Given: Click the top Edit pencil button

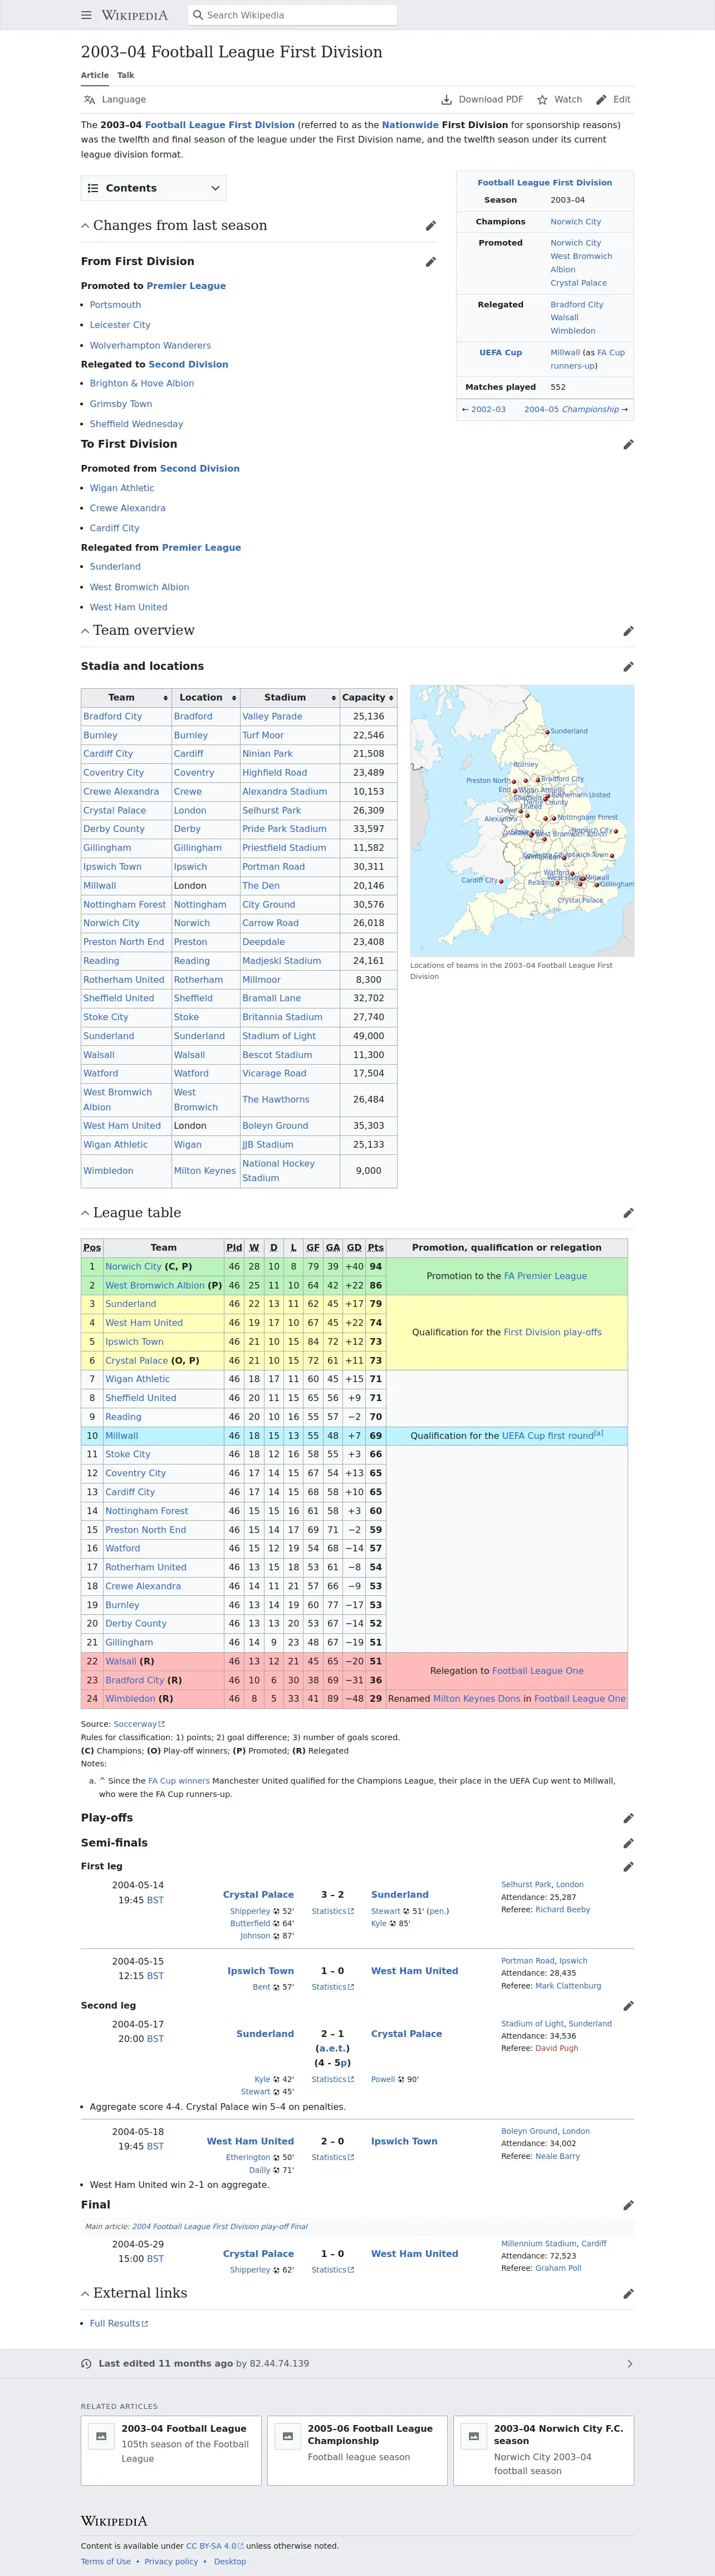Looking at the screenshot, I should point(613,100).
